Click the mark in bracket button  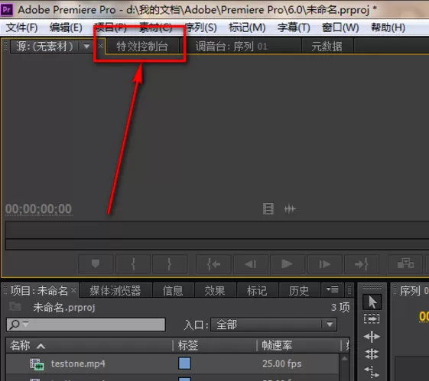click(133, 264)
